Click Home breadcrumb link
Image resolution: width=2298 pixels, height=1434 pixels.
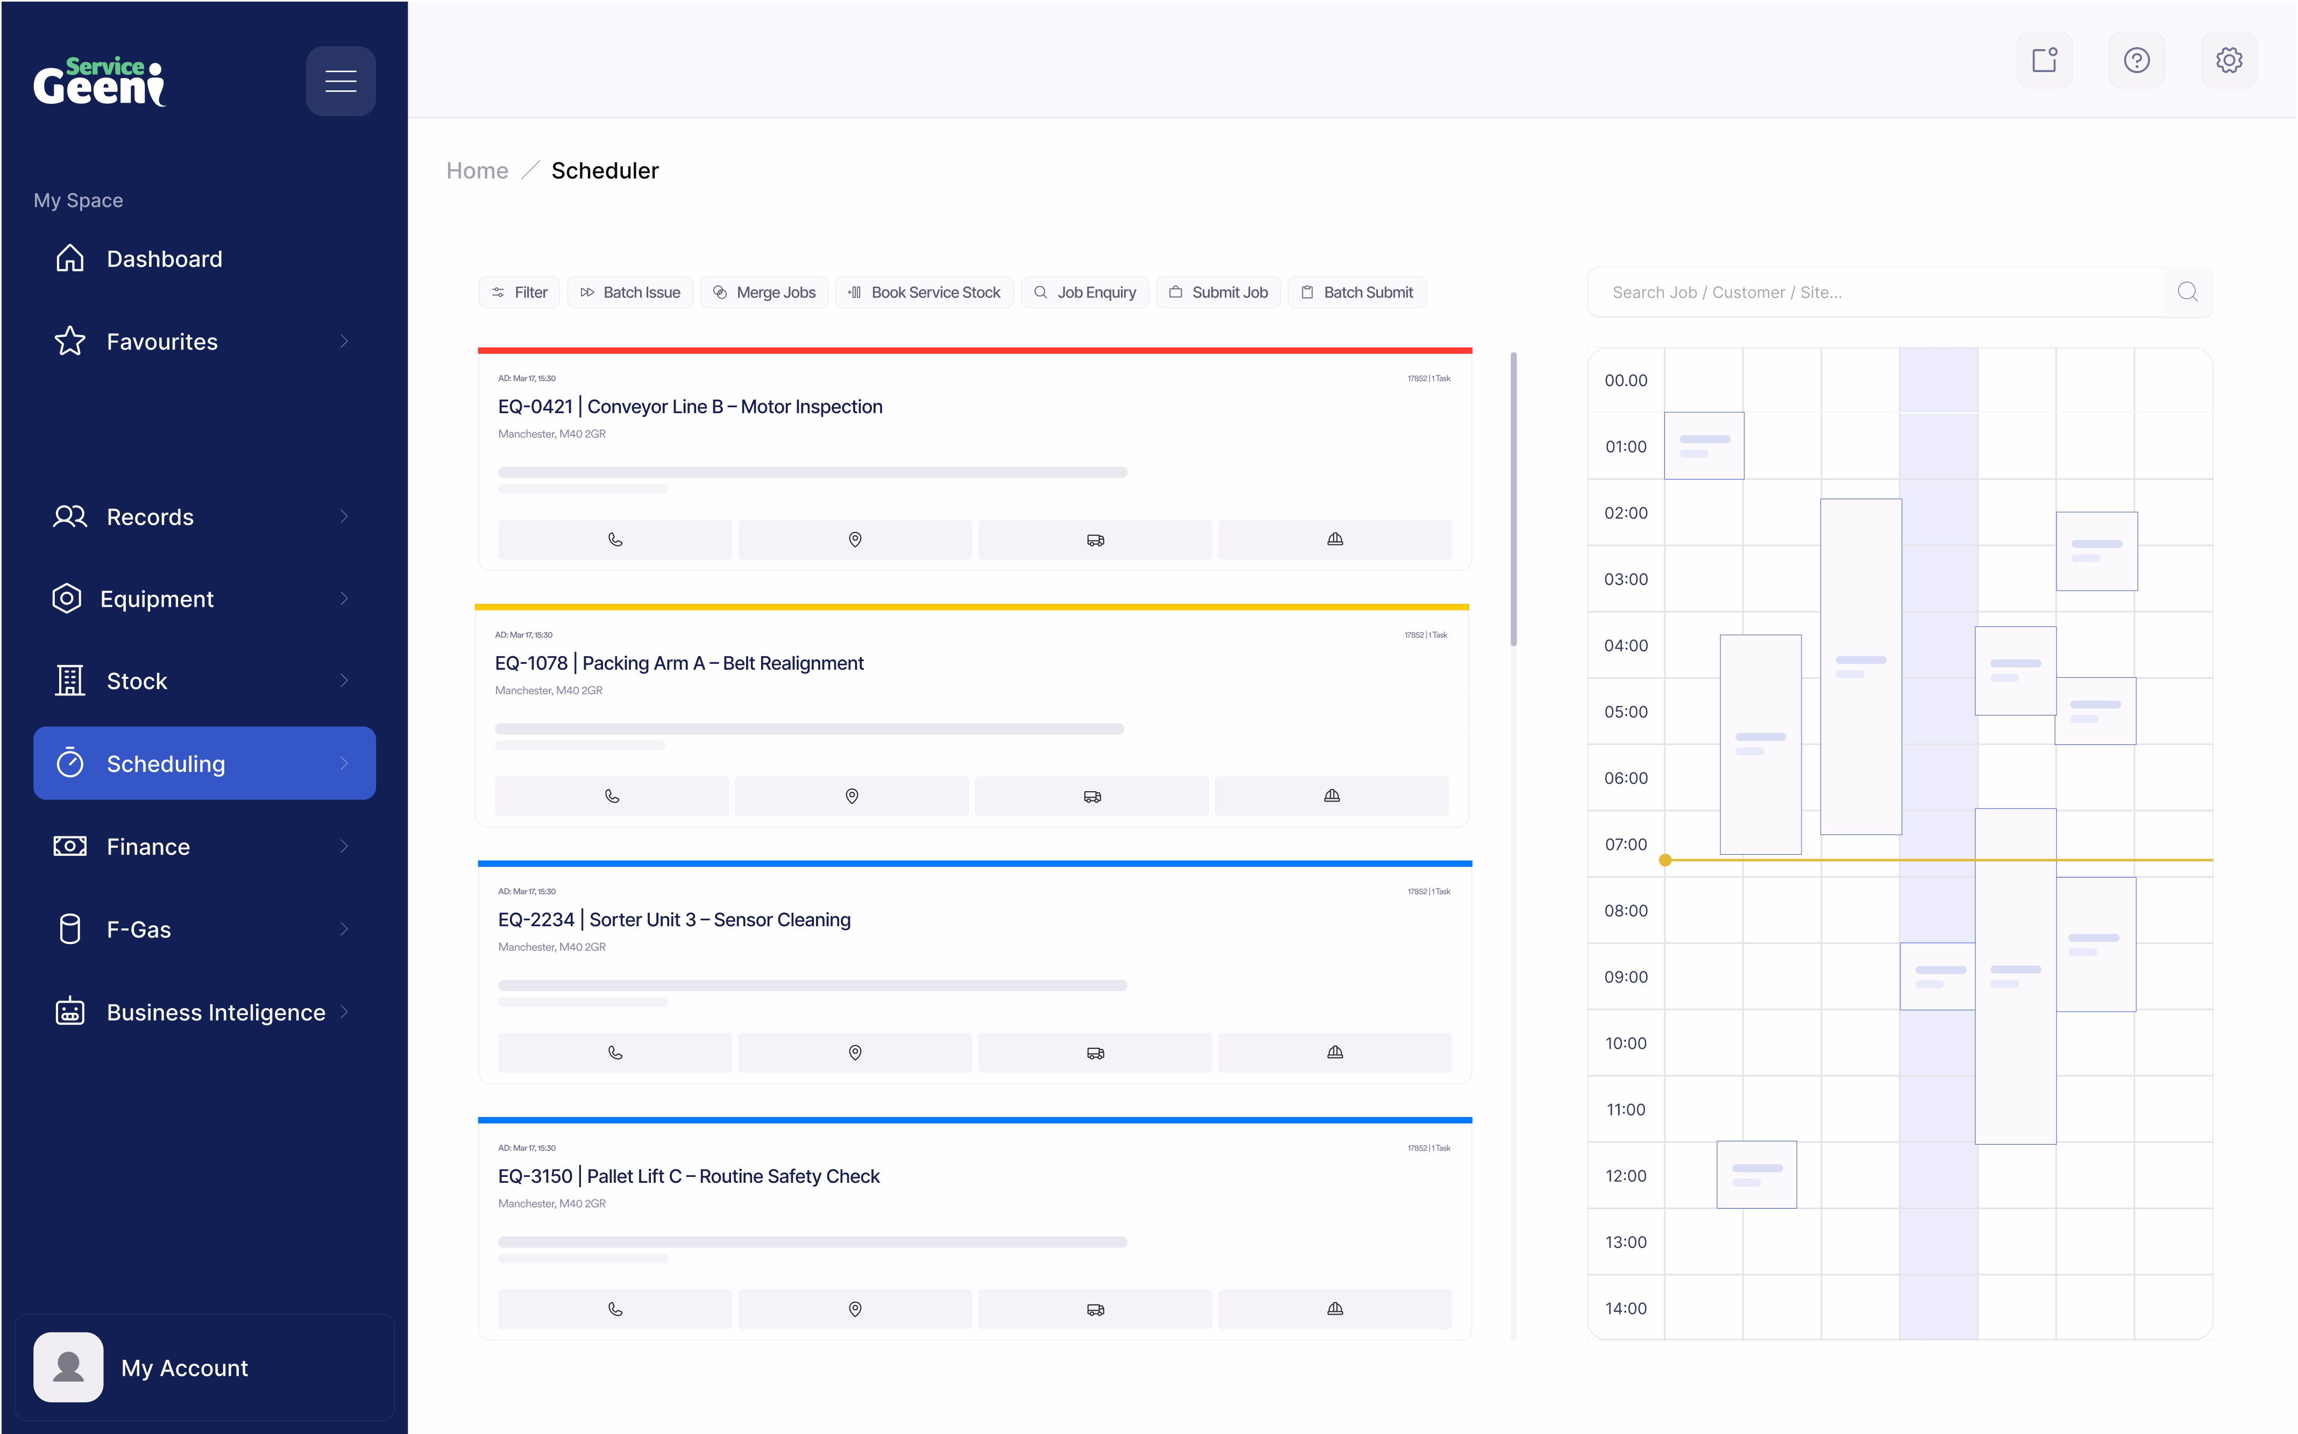point(477,171)
